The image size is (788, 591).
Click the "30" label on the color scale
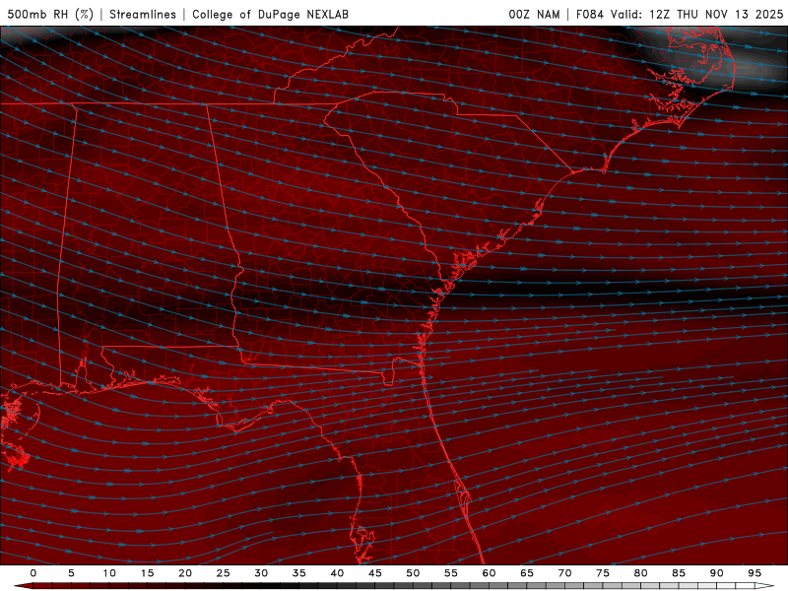pos(261,573)
